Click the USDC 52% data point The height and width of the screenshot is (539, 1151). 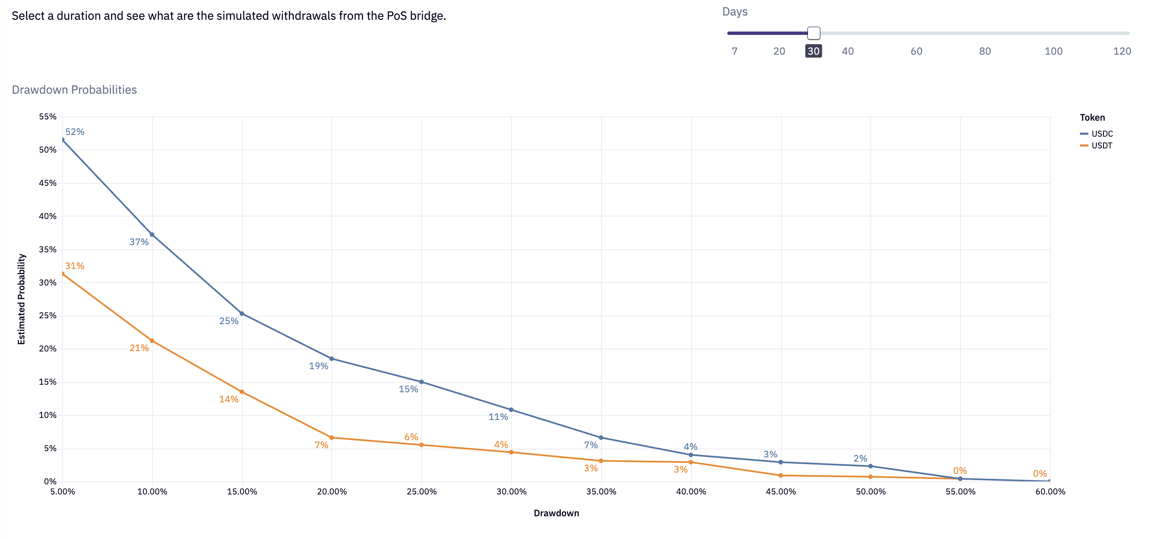(63, 140)
